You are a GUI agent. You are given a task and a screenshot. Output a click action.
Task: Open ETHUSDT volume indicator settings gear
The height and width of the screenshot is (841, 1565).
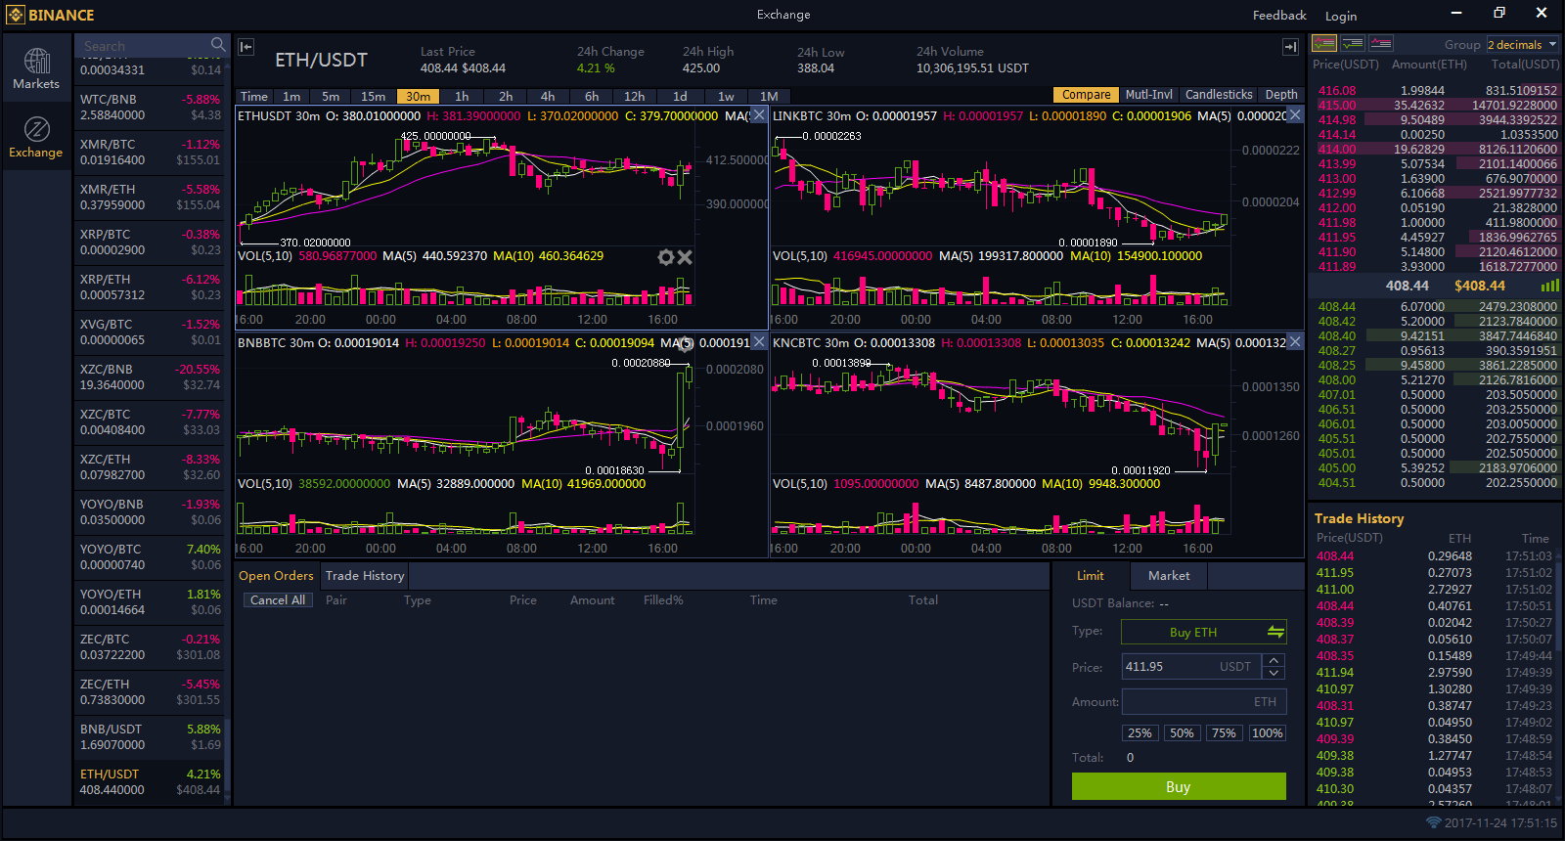[666, 257]
